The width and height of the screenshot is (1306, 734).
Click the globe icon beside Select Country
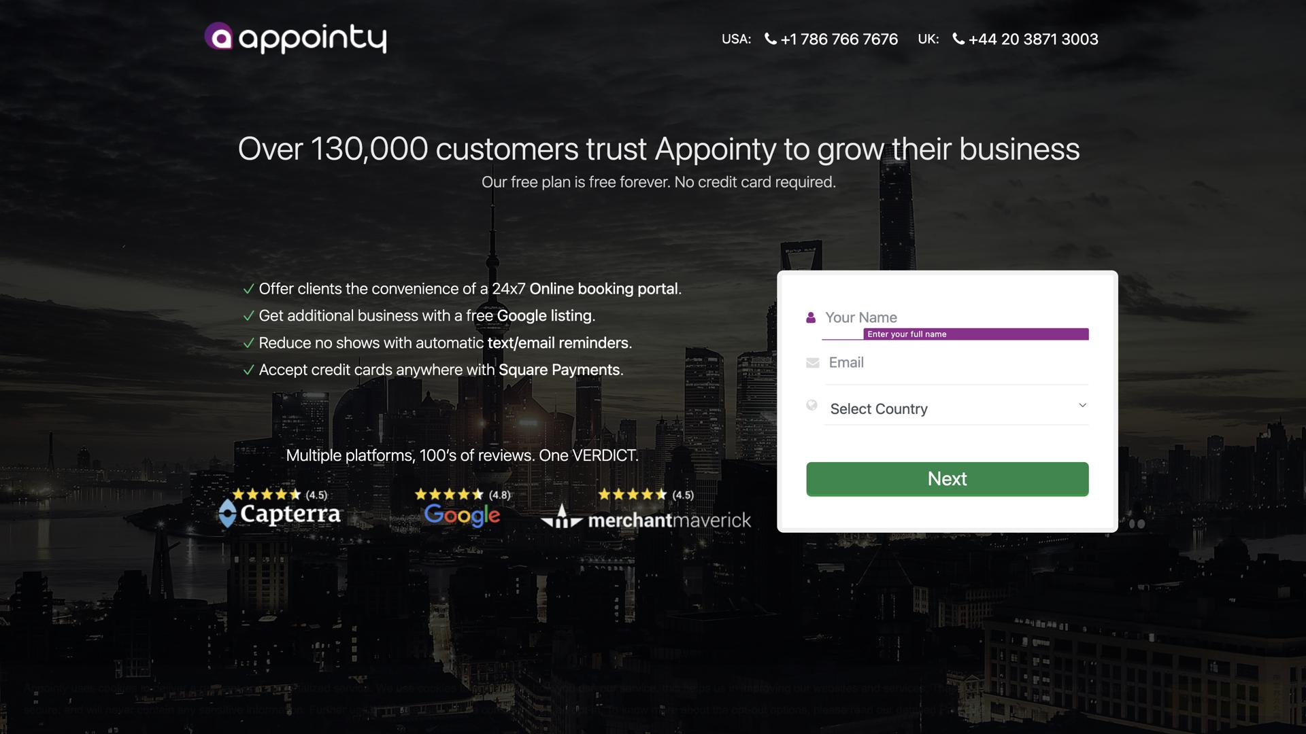pos(811,405)
